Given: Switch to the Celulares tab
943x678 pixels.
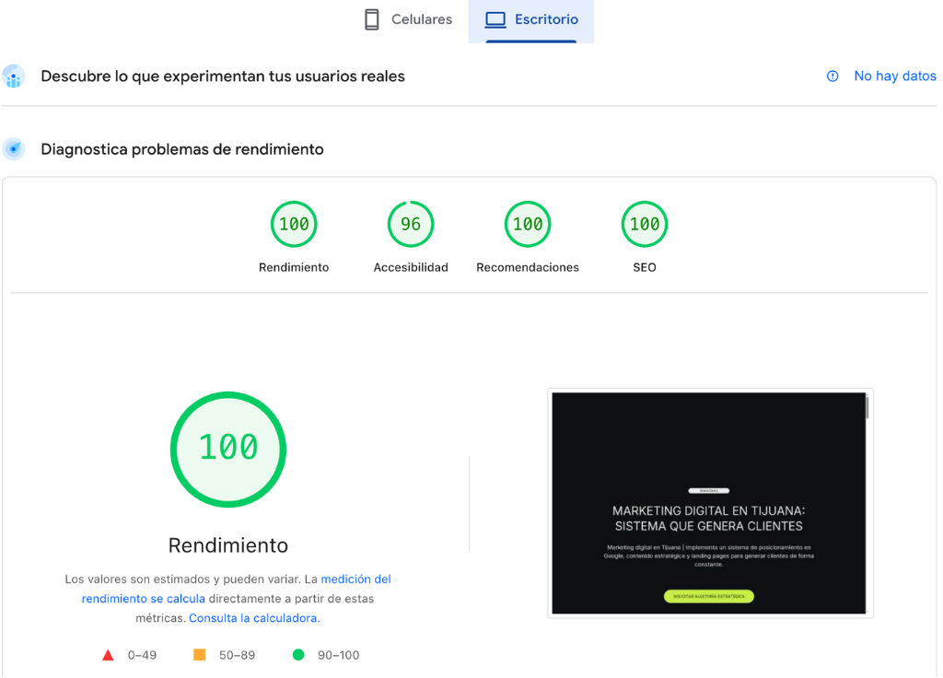Looking at the screenshot, I should point(408,20).
